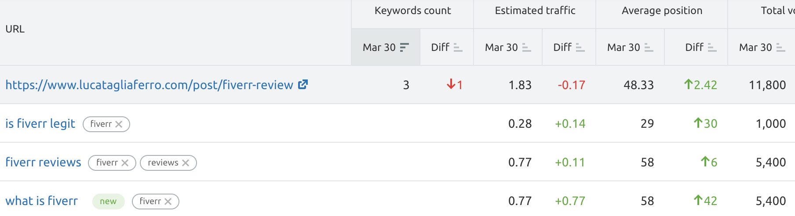Click the Keywords count header group

[412, 11]
